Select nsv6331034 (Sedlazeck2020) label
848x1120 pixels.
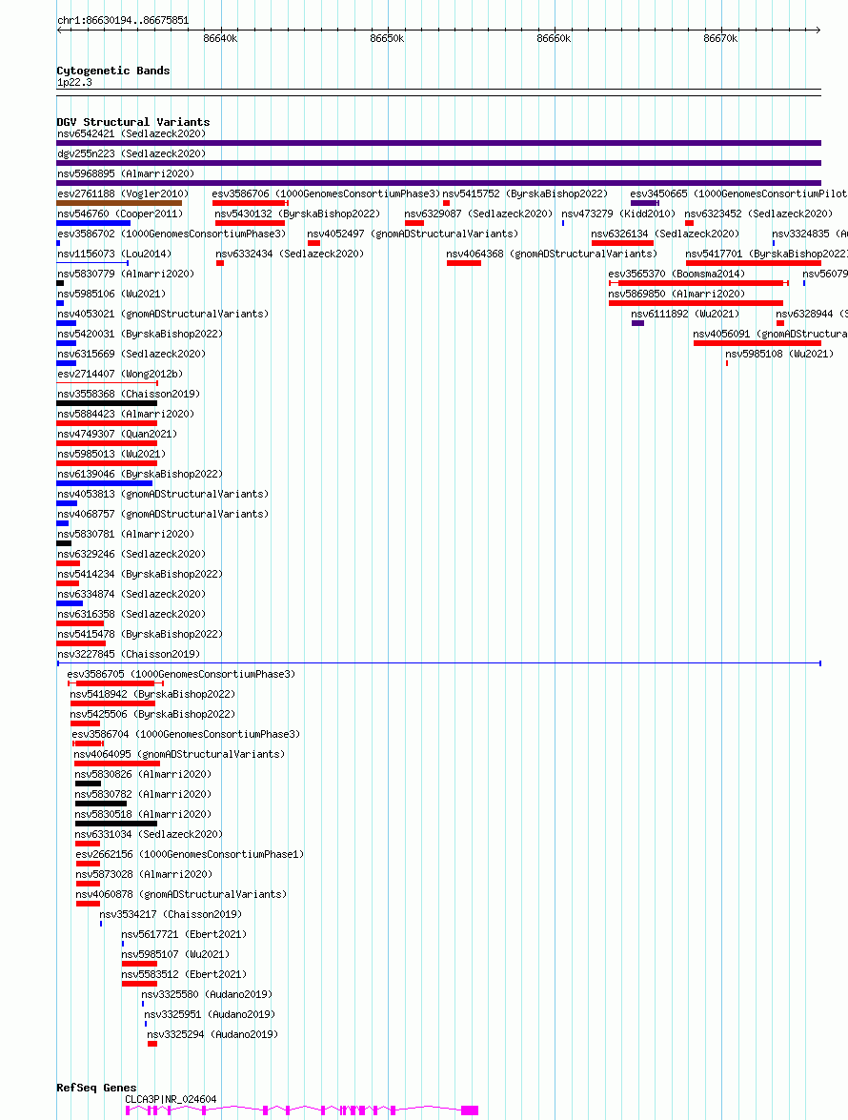(150, 834)
